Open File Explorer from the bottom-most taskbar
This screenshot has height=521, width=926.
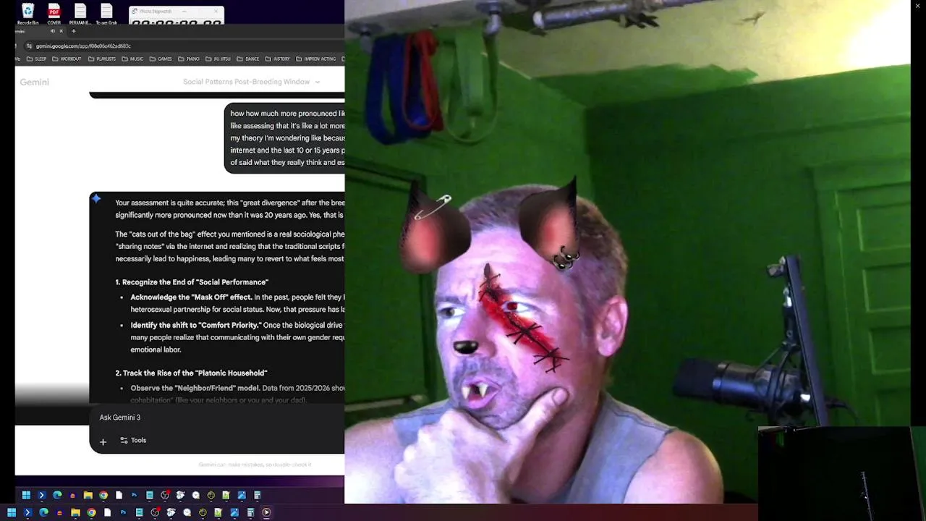75,512
